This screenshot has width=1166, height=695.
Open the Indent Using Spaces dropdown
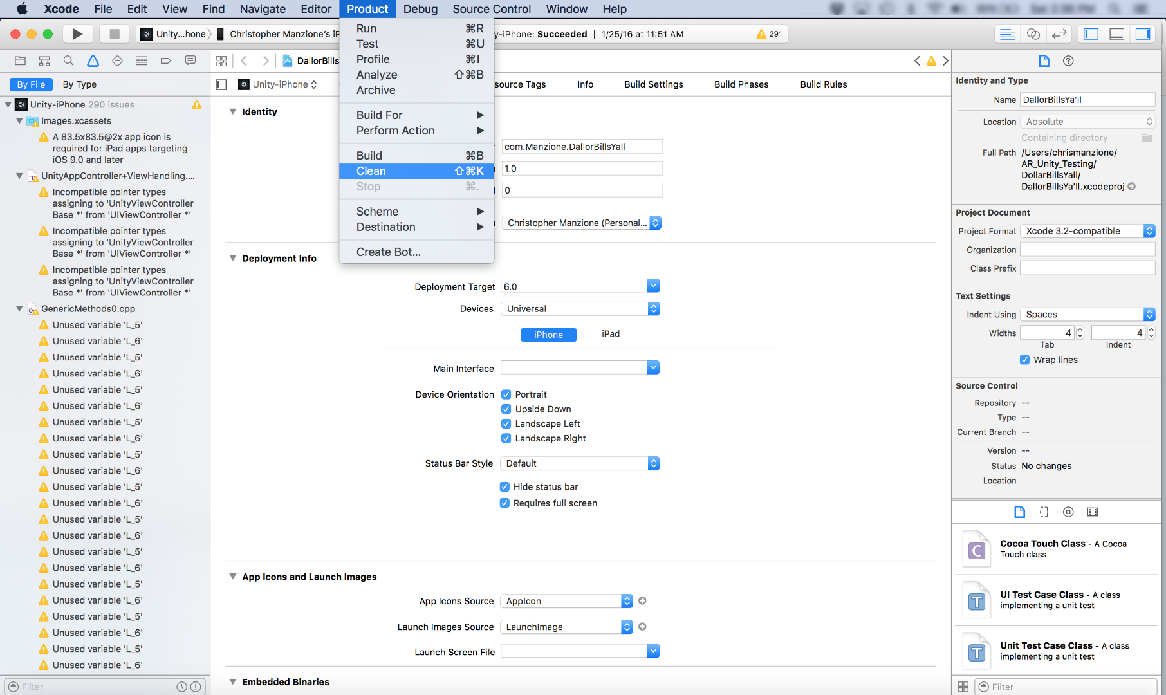(x=1087, y=315)
